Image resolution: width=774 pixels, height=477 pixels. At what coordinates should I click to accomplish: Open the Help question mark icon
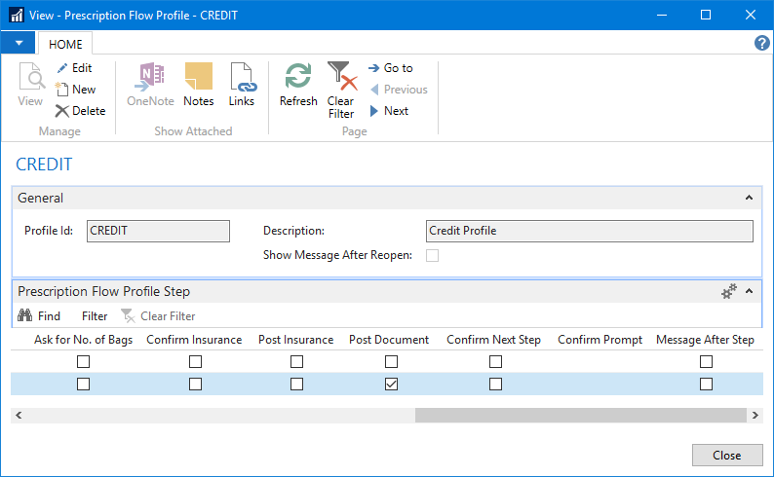(762, 43)
